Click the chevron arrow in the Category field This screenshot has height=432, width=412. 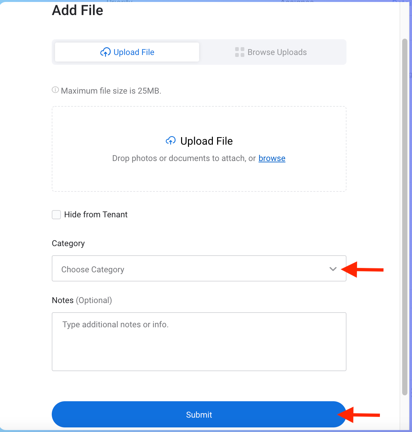pos(333,269)
